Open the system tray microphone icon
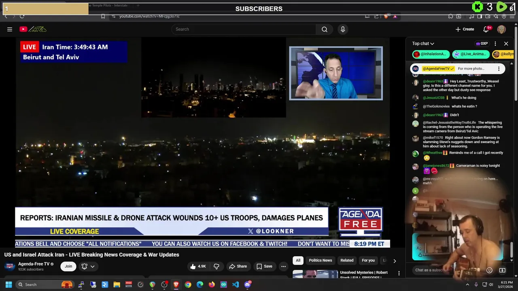The width and height of the screenshot is (518, 291). 476,285
